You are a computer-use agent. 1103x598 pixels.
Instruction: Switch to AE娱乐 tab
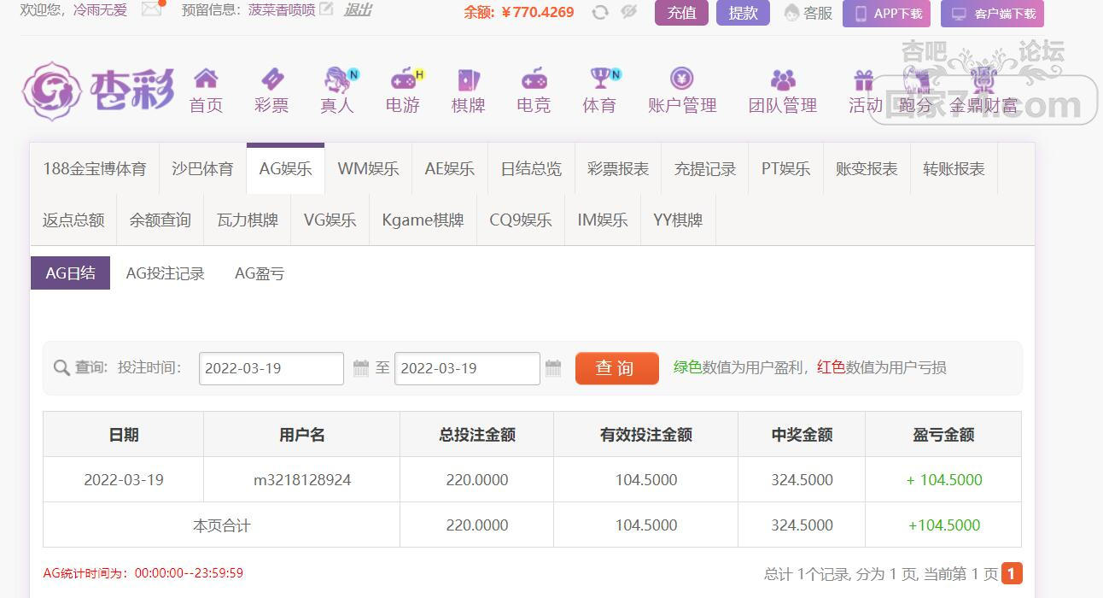450,169
